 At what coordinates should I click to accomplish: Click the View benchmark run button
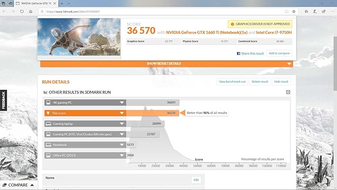coord(232,82)
